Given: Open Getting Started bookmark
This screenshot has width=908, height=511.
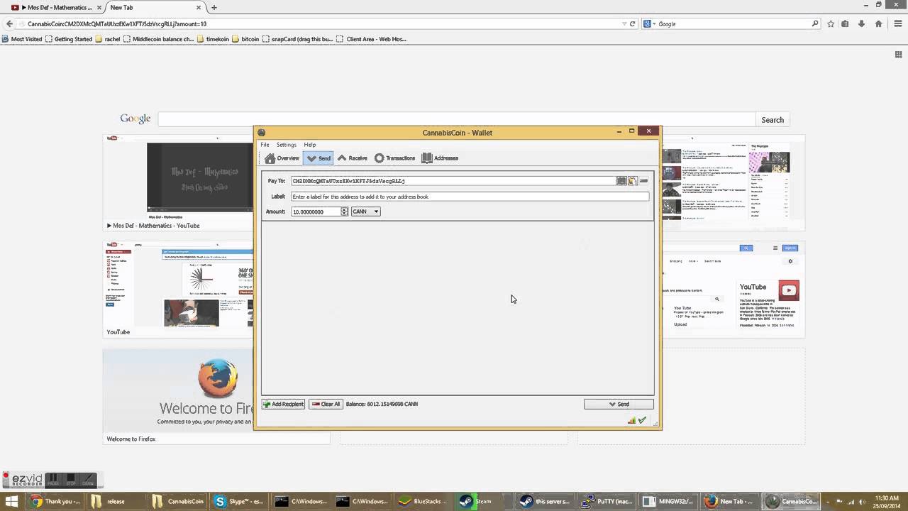Looking at the screenshot, I should (69, 39).
